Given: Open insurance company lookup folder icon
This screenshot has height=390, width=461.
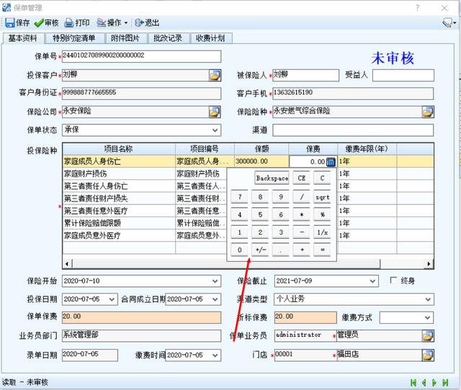Looking at the screenshot, I should point(215,112).
